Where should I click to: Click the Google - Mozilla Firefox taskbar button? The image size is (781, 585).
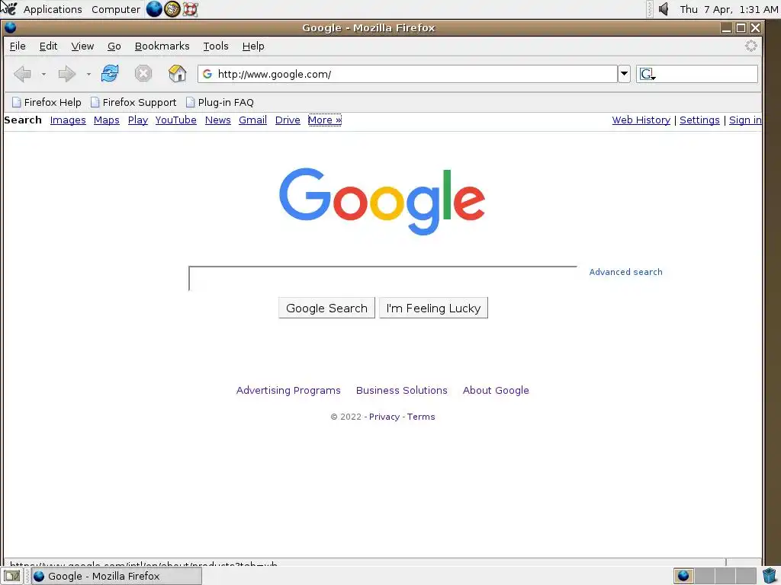point(117,576)
